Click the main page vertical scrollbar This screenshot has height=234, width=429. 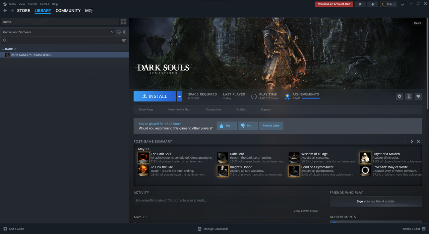click(428, 64)
